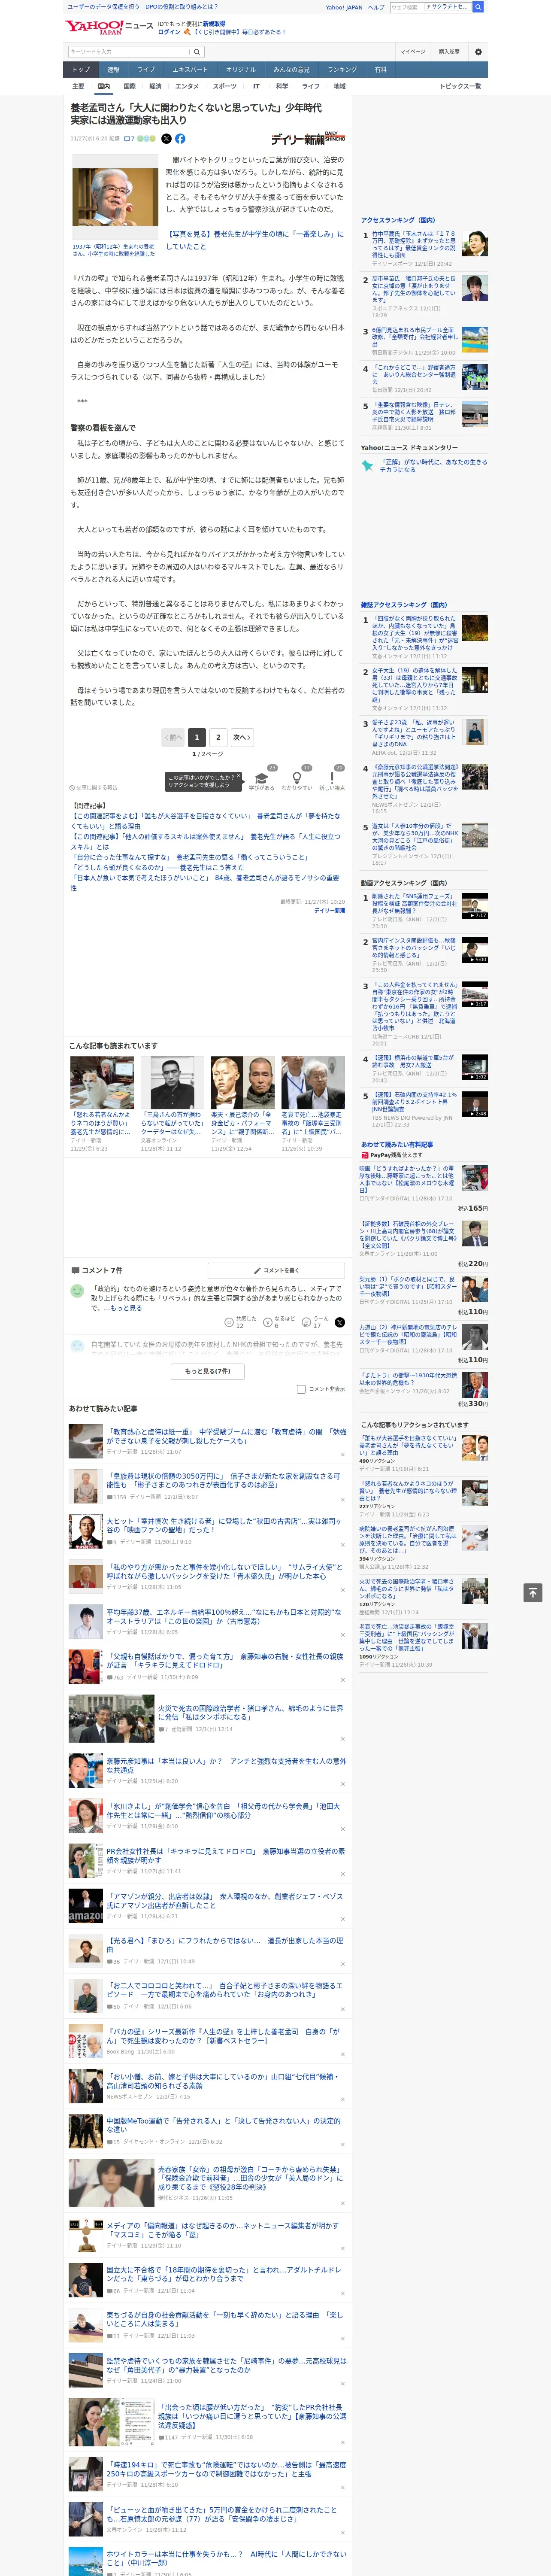Select the エキスパート tab

[190, 69]
